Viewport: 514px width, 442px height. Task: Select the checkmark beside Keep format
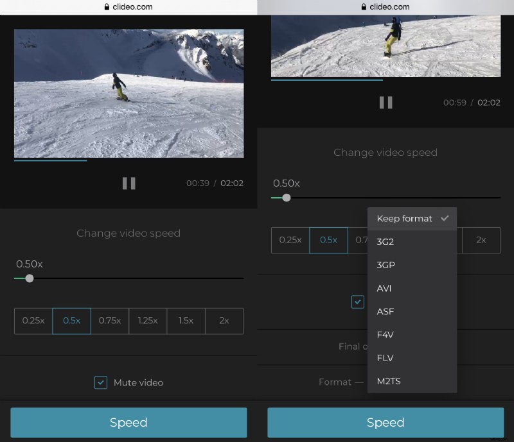pos(445,218)
